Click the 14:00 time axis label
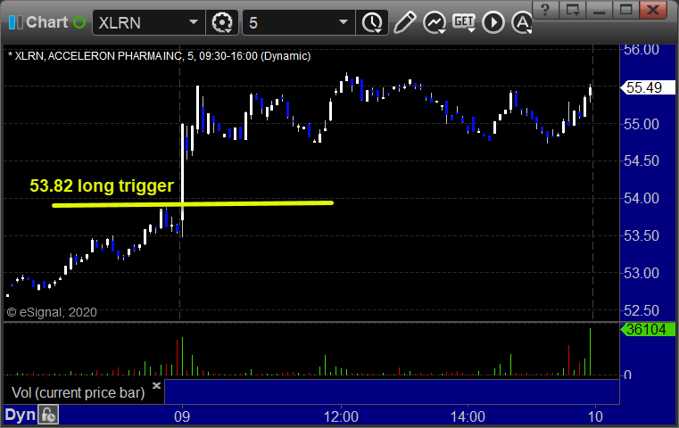The width and height of the screenshot is (679, 428). [x=468, y=416]
